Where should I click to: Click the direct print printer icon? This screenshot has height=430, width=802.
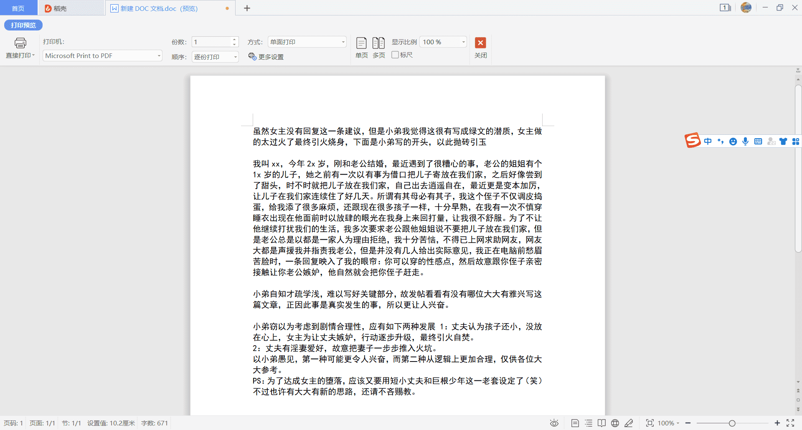[20, 43]
